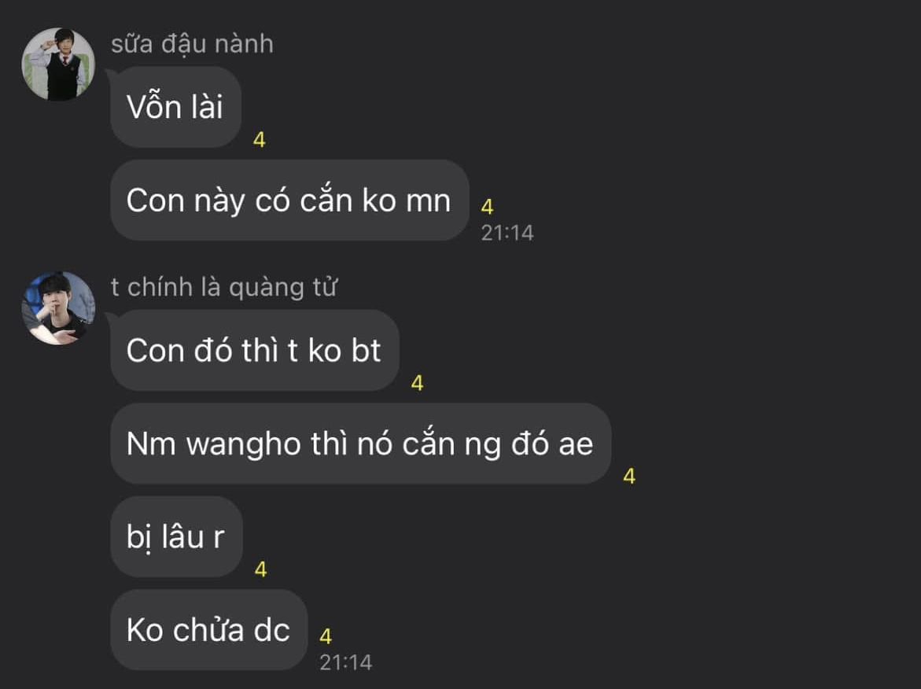This screenshot has width=921, height=689.
Task: Click 21:14 timestamp beside 'Con này có cắn ko mn'
Action: click(507, 233)
